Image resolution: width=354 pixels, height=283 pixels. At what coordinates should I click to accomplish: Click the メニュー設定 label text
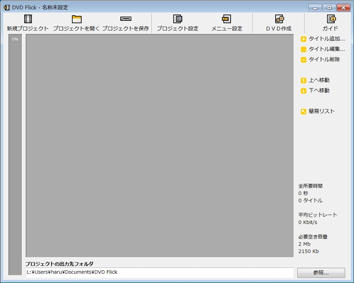coord(227,29)
